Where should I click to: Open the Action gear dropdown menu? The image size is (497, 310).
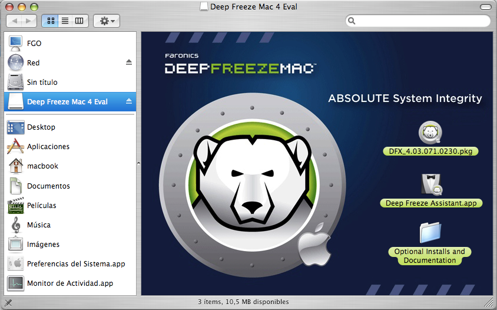pos(107,21)
